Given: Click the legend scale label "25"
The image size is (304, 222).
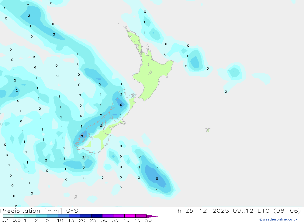Looking at the screenshot, I should click(93, 220).
